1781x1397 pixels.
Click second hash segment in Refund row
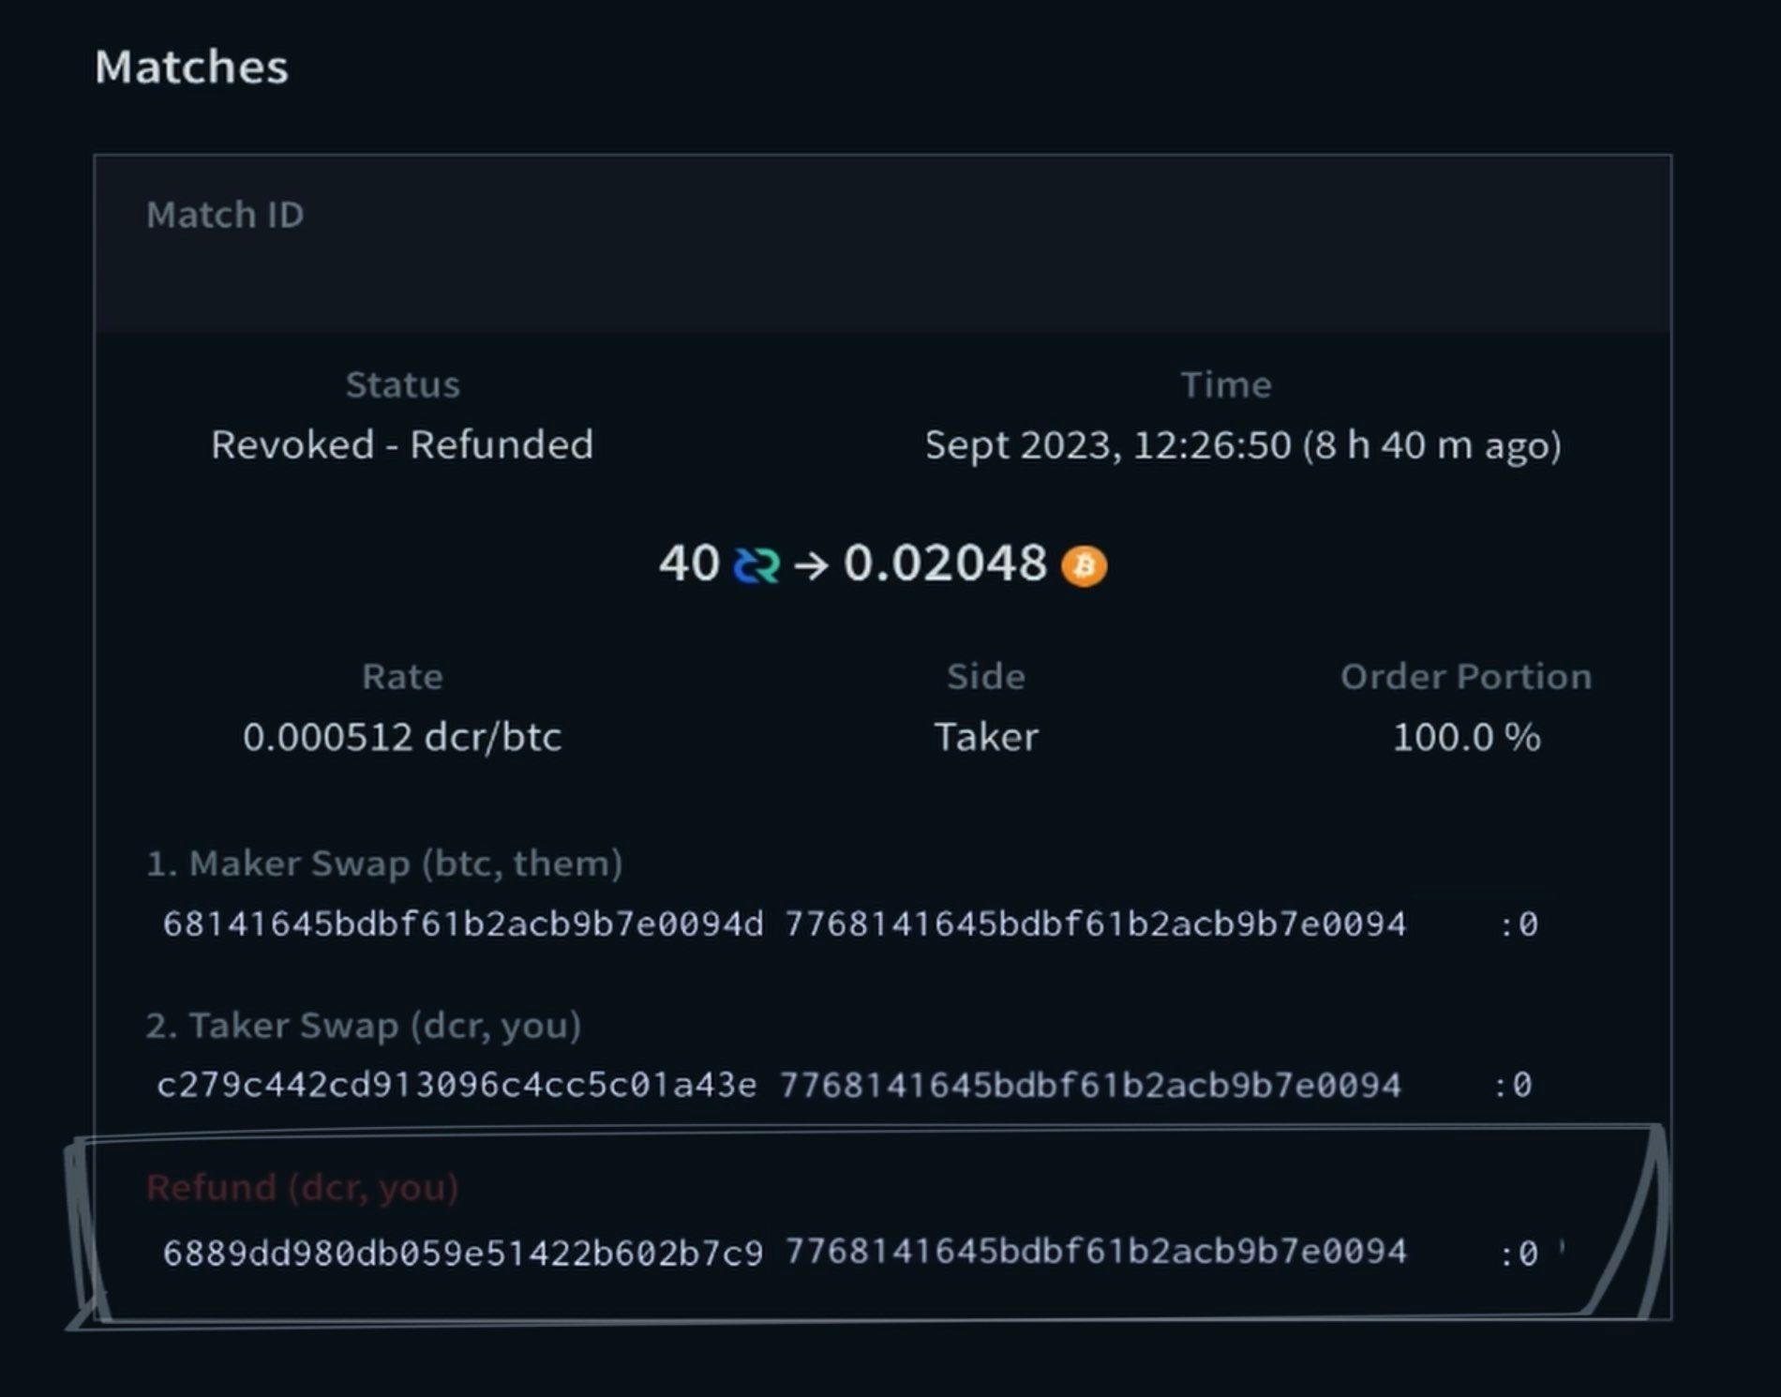tap(1096, 1251)
